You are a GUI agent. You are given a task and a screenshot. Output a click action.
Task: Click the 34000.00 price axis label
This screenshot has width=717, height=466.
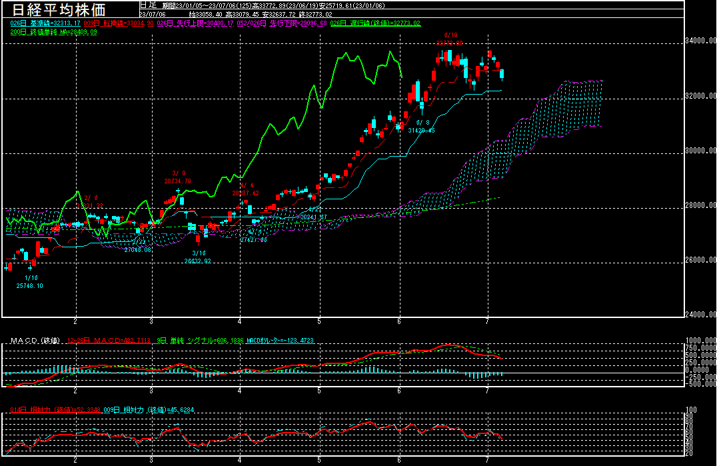pos(700,41)
